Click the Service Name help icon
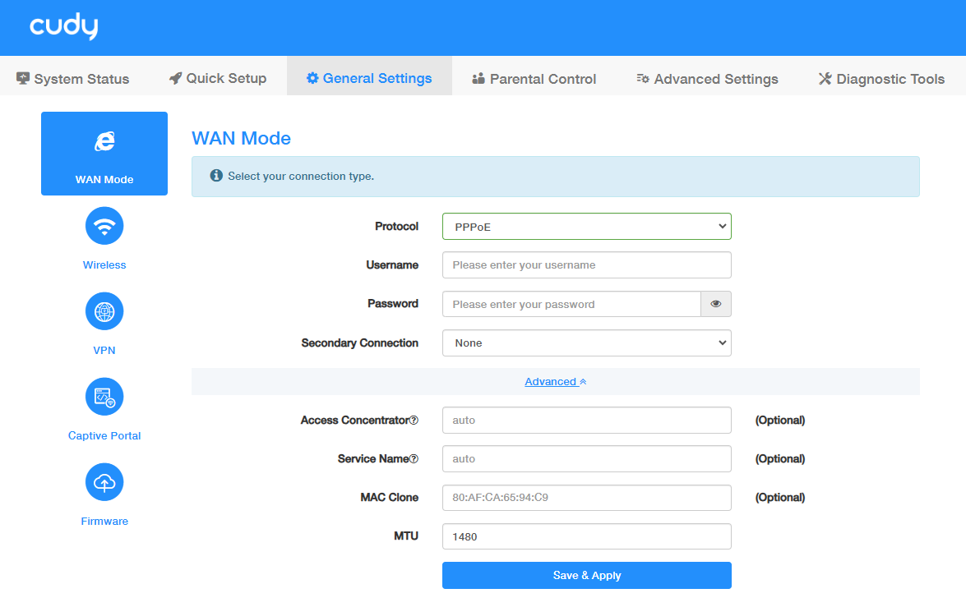 [414, 459]
